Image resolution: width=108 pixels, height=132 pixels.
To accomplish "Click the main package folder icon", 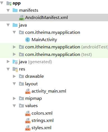I will [21, 32].
